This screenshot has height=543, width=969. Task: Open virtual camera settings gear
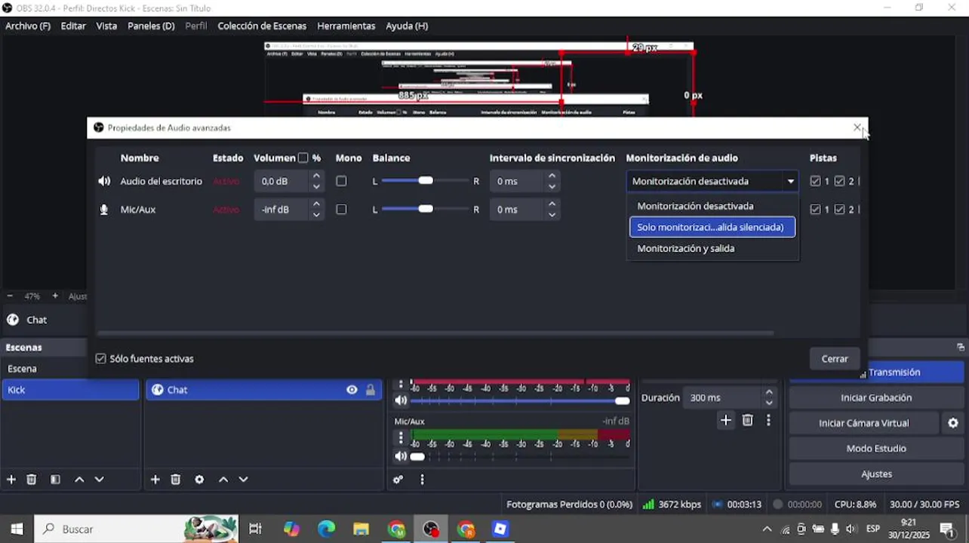(953, 423)
